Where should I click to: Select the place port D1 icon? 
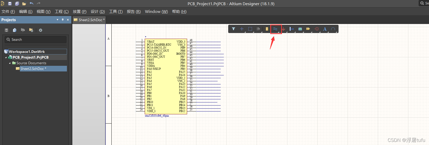pos(308,29)
